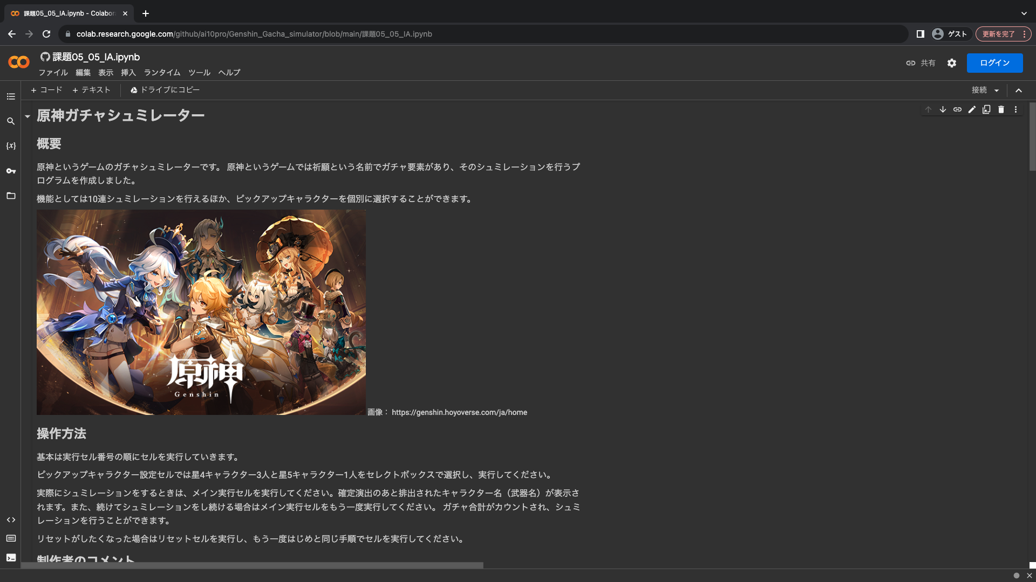Open the secrets key icon panel
The height and width of the screenshot is (582, 1036).
(11, 171)
